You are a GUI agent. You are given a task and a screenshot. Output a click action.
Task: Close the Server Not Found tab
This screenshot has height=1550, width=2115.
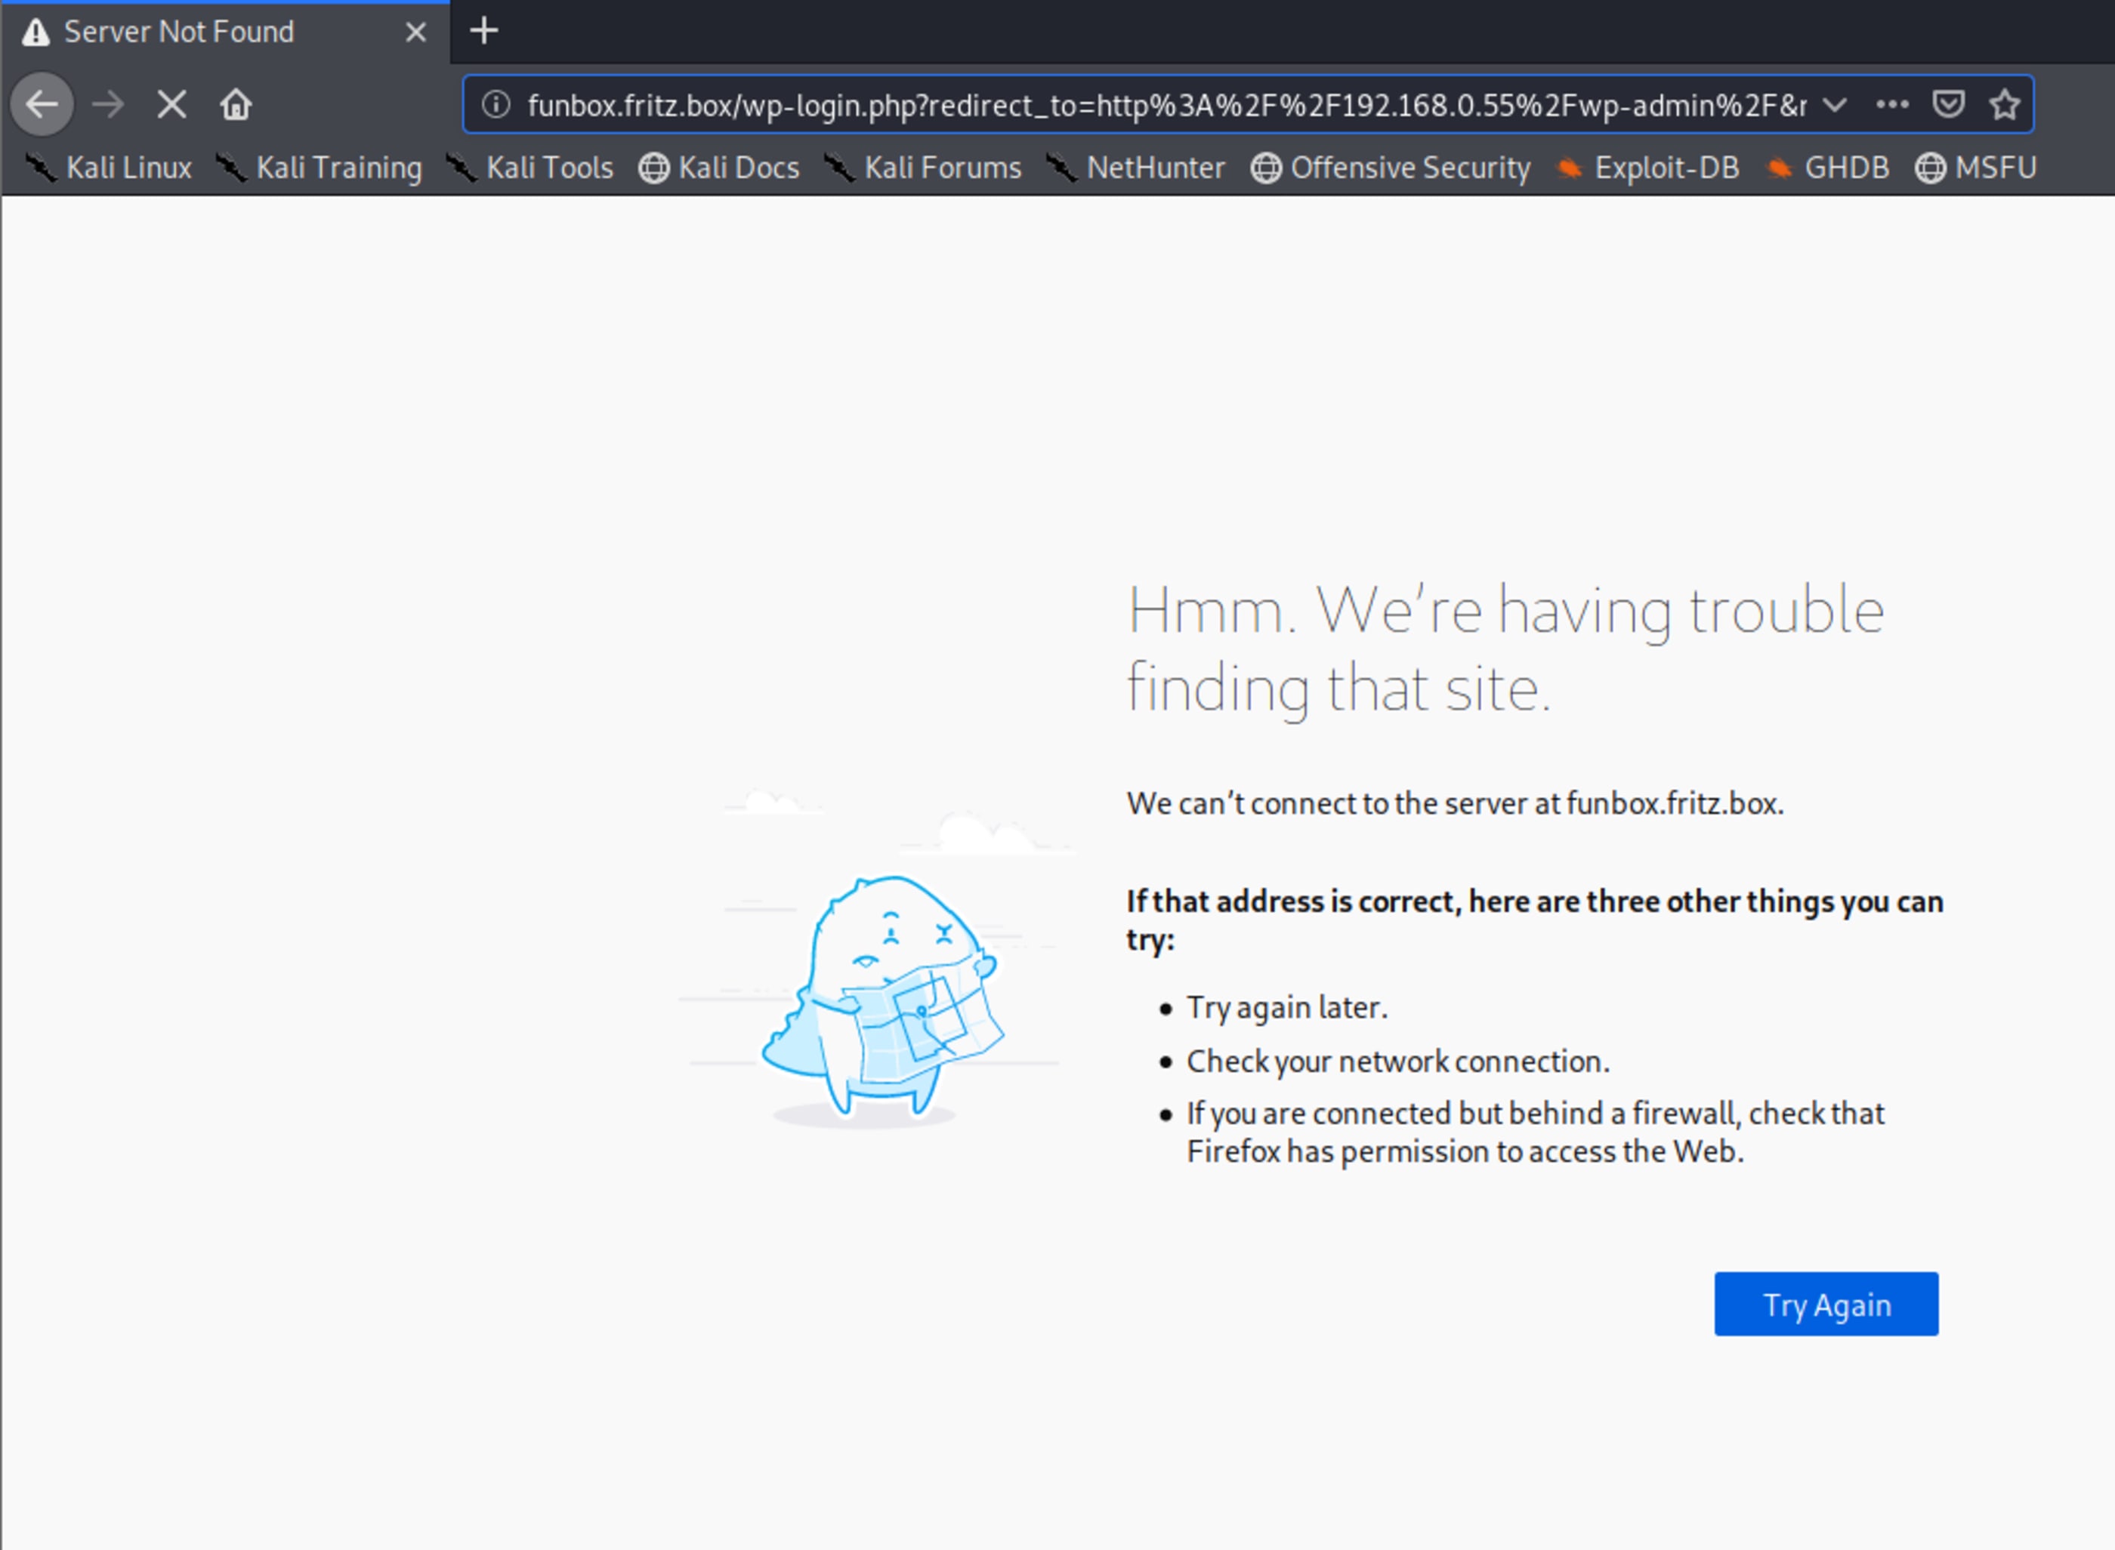click(415, 32)
